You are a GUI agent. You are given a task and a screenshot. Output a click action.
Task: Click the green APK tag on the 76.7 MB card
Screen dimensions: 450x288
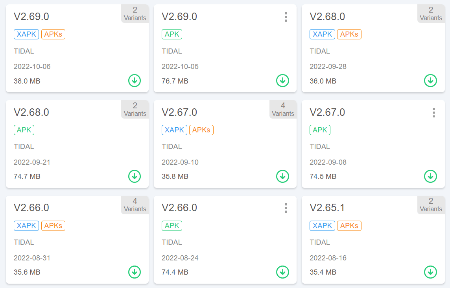pyautogui.click(x=172, y=34)
